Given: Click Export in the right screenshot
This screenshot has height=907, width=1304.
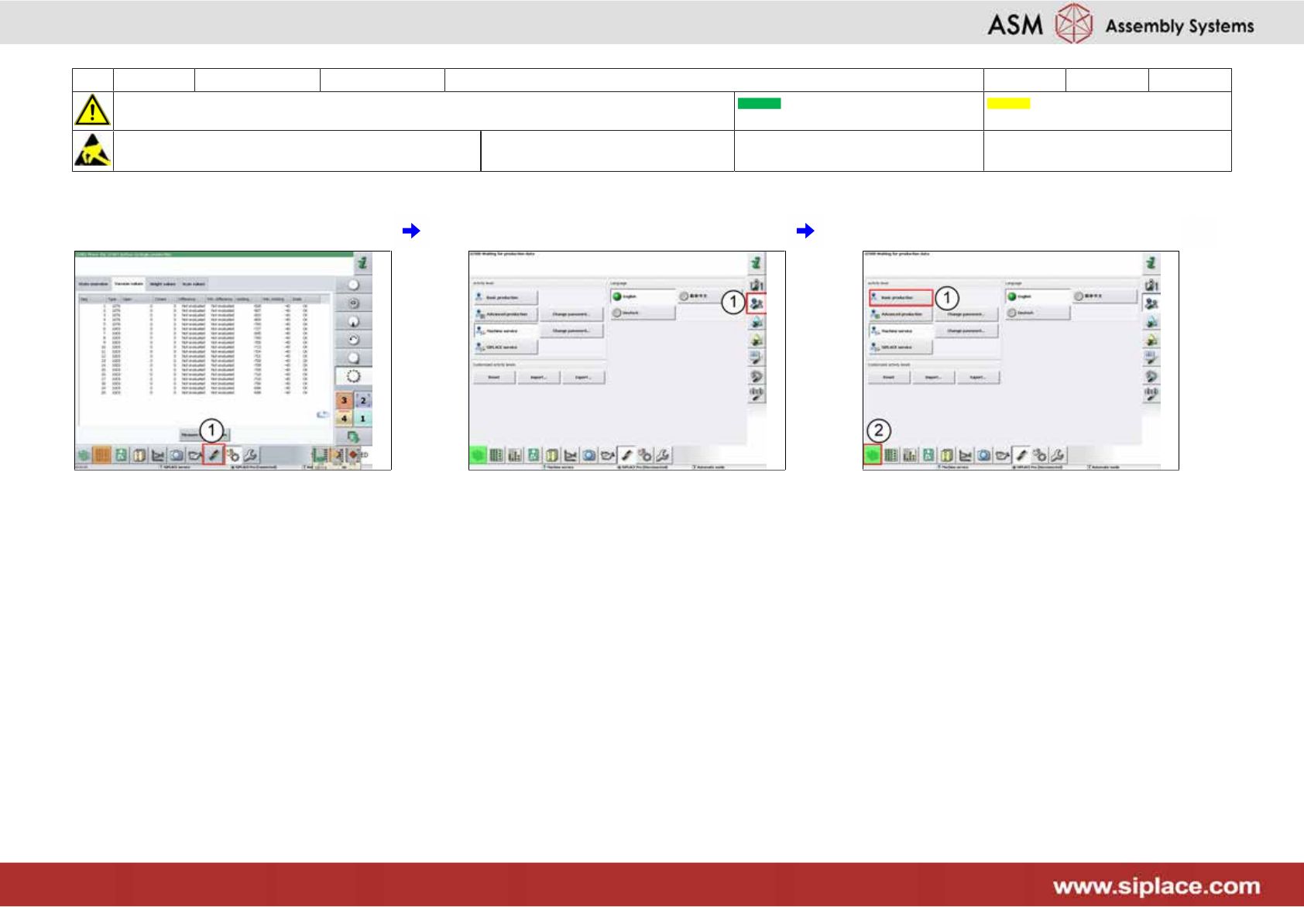Looking at the screenshot, I should pyautogui.click(x=978, y=377).
